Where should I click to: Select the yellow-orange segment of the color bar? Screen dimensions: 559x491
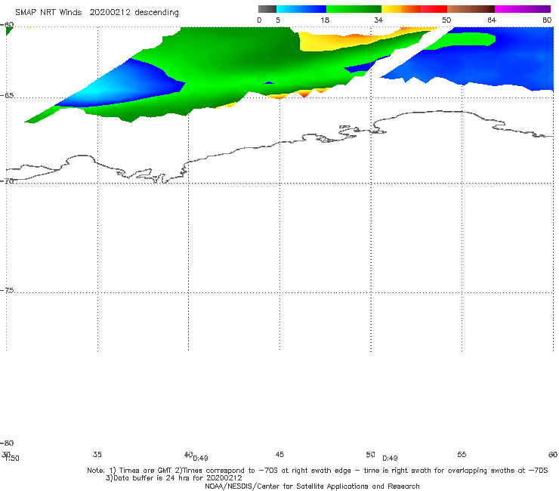[401, 9]
